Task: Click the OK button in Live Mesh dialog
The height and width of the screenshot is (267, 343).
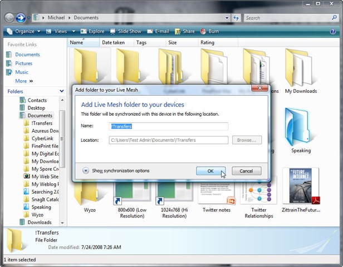Action: 210,171
